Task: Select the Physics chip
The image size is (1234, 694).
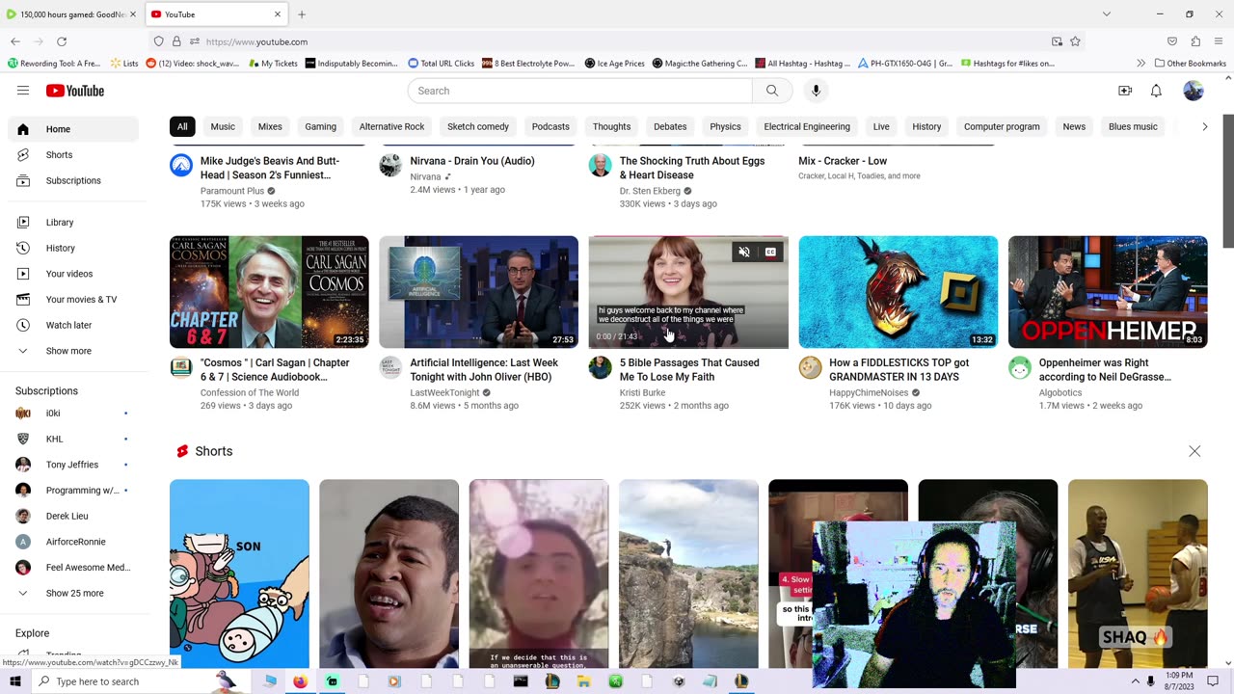Action: coord(725,126)
